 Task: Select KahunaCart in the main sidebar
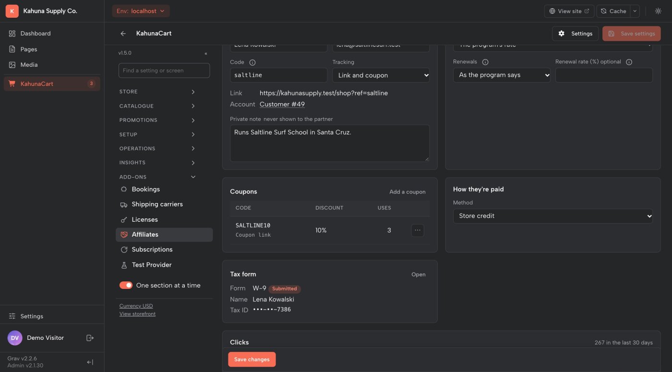pos(52,84)
